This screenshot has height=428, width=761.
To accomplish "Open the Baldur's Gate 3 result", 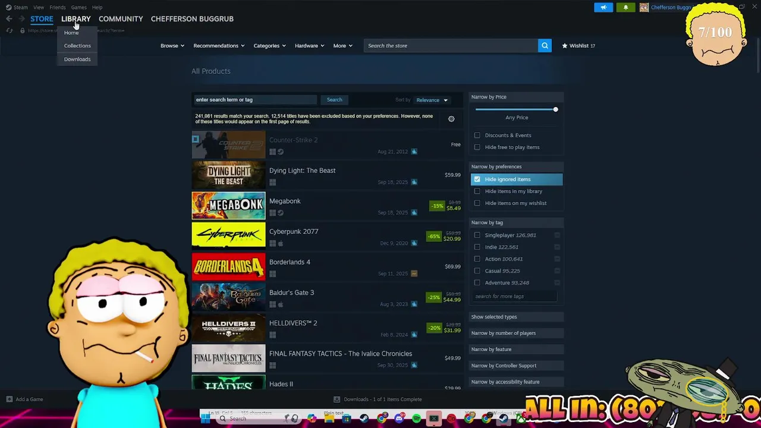I will (327, 297).
